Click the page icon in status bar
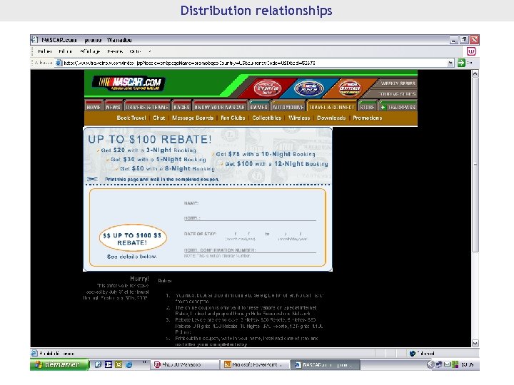Screen dimensions: 514x385 [x=34, y=353]
